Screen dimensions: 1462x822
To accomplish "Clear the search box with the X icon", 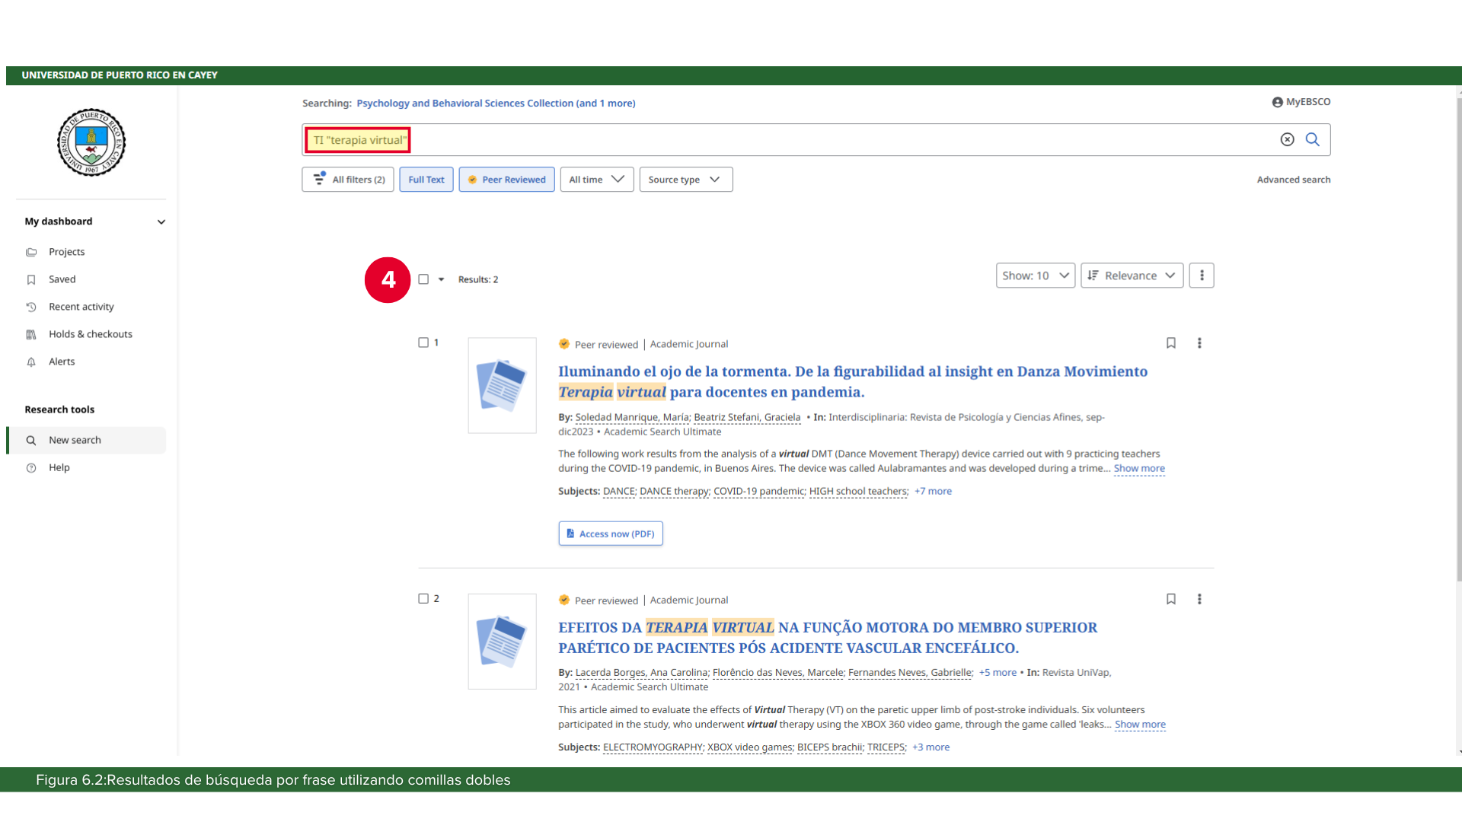I will coord(1287,139).
